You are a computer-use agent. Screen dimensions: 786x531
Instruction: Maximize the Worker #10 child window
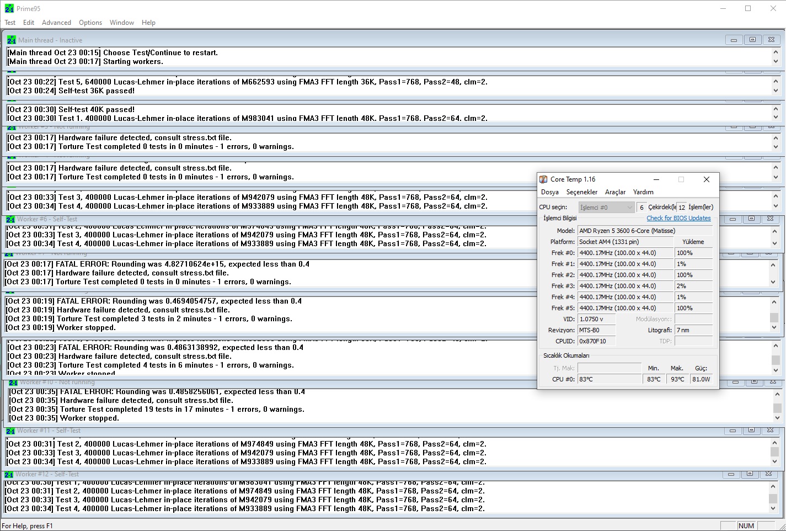753,382
